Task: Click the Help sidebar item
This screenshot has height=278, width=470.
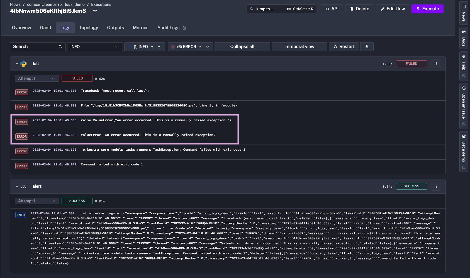Action: 464,66
